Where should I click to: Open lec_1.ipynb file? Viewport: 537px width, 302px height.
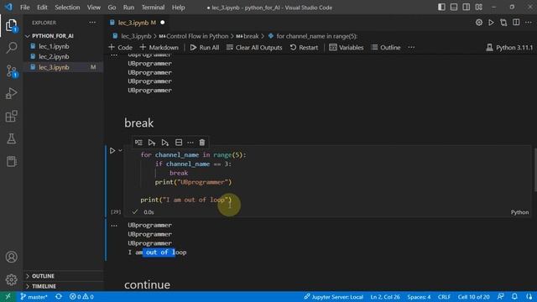[x=54, y=46]
